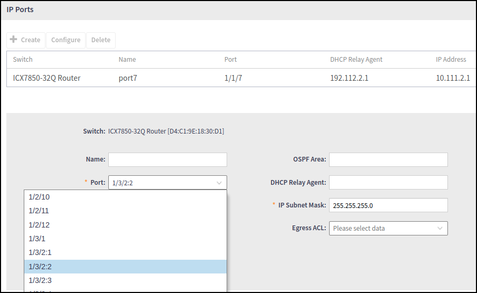Click the Configure button
The width and height of the screenshot is (477, 293).
(66, 40)
